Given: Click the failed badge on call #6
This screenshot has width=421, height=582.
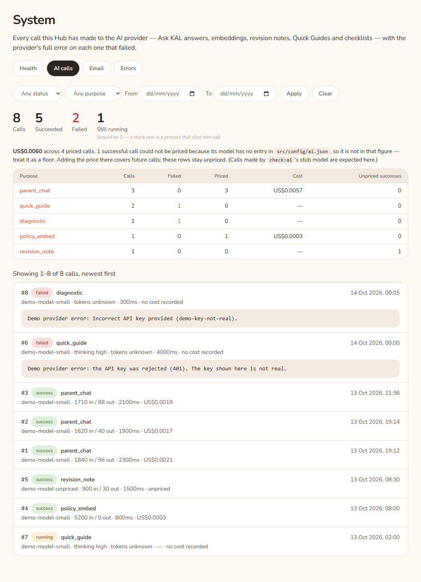Looking at the screenshot, I should coord(42,343).
